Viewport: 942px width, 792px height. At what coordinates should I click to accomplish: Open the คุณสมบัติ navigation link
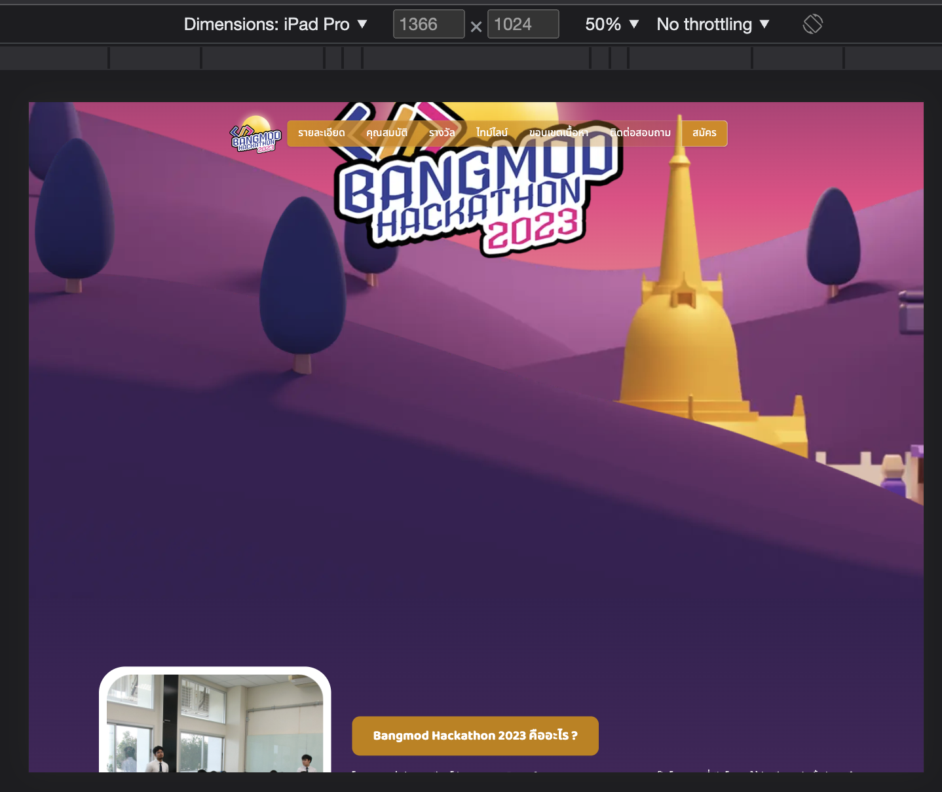click(386, 133)
